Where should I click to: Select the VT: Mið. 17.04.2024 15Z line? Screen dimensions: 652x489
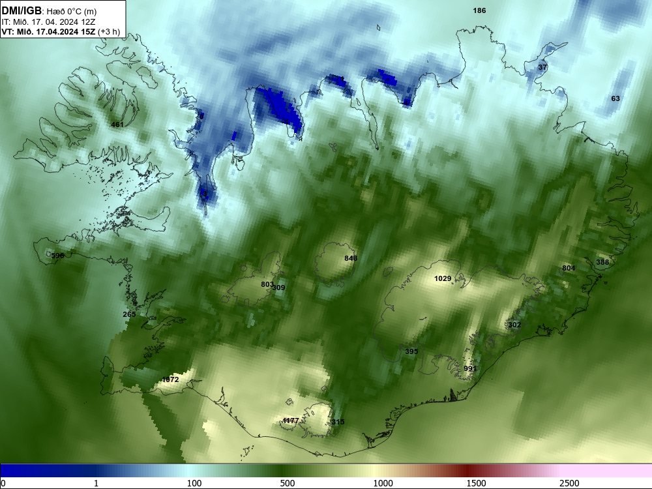tap(61, 31)
